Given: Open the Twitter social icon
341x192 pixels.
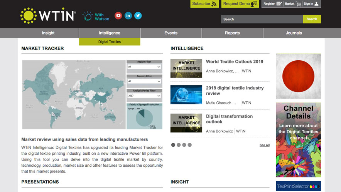Looking at the screenshot, I should tap(138, 16).
